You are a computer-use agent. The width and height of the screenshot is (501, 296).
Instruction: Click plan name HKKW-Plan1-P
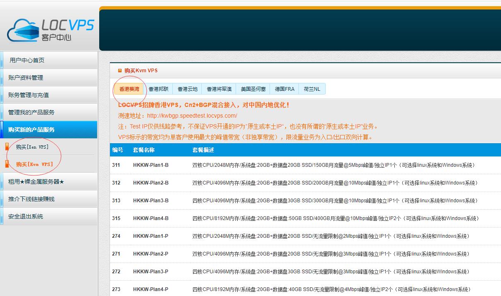[x=151, y=236]
